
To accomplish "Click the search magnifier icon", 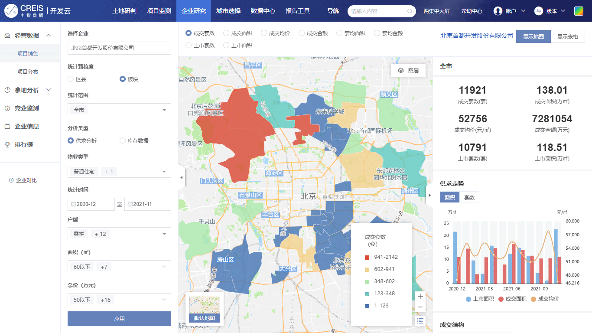I will click(x=410, y=11).
